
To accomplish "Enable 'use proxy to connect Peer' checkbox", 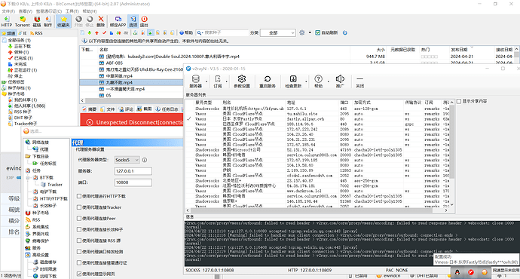I will pyautogui.click(x=79, y=218).
